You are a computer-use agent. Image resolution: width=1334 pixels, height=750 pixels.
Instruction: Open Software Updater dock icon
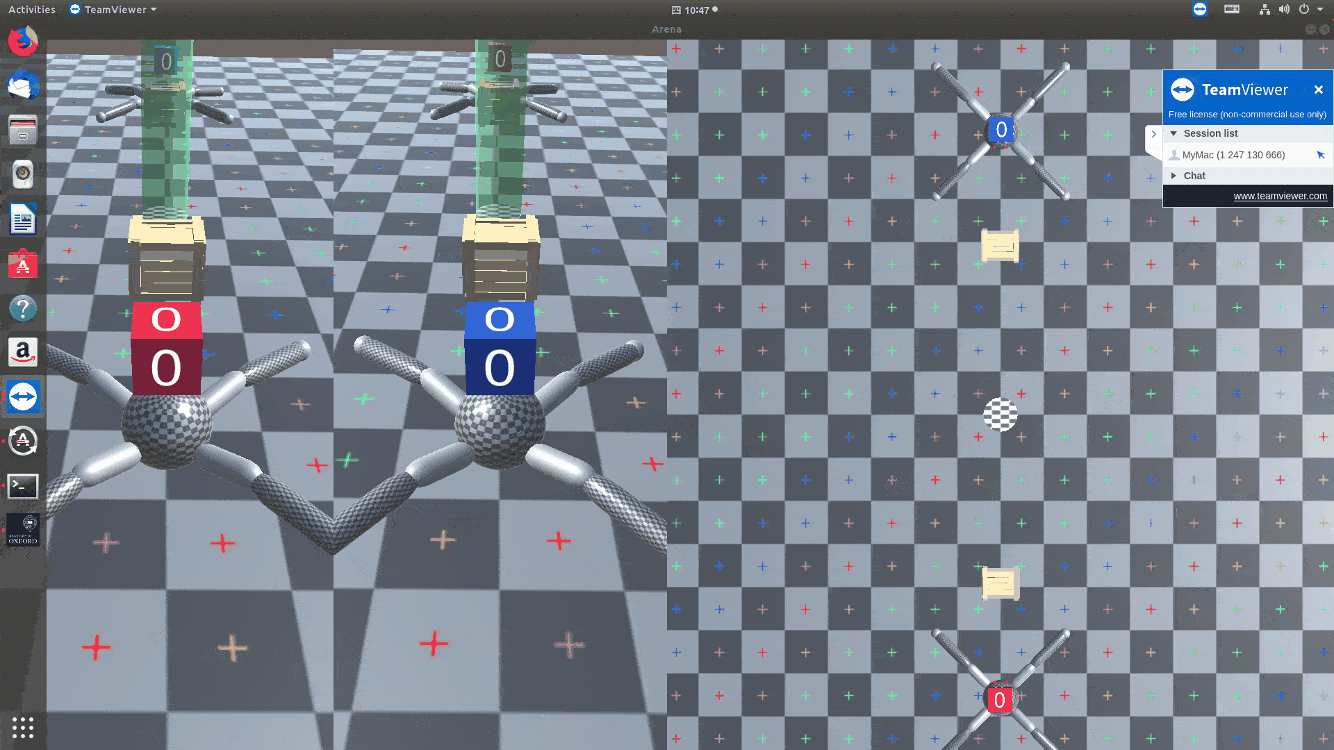23,441
